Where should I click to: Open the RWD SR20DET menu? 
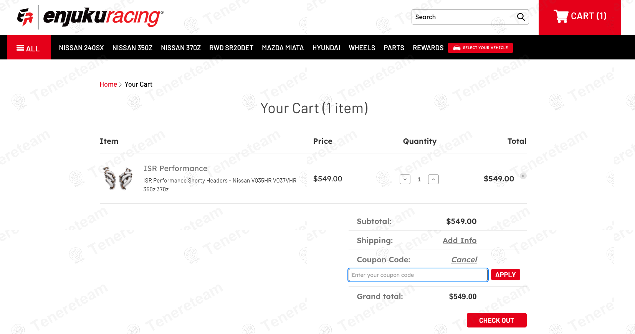tap(231, 48)
